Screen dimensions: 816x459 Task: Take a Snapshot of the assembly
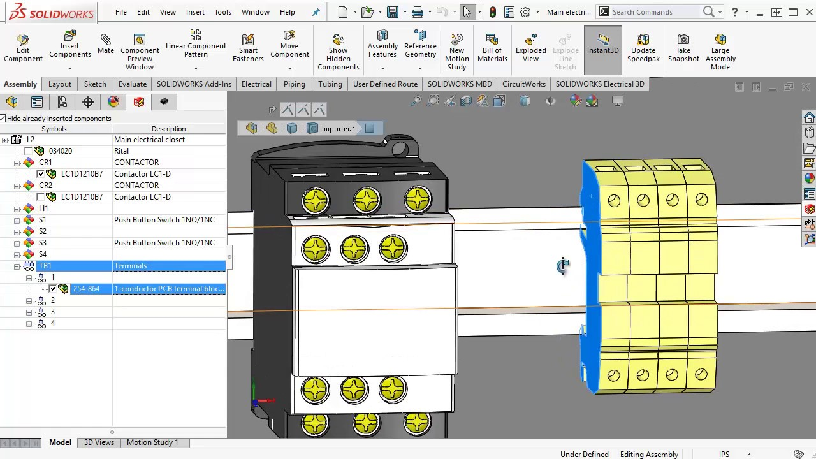tap(683, 49)
